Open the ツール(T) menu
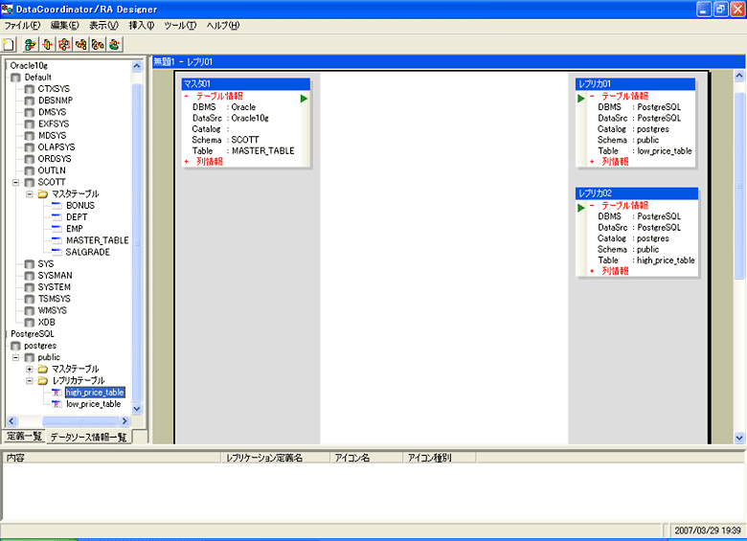 [178, 25]
